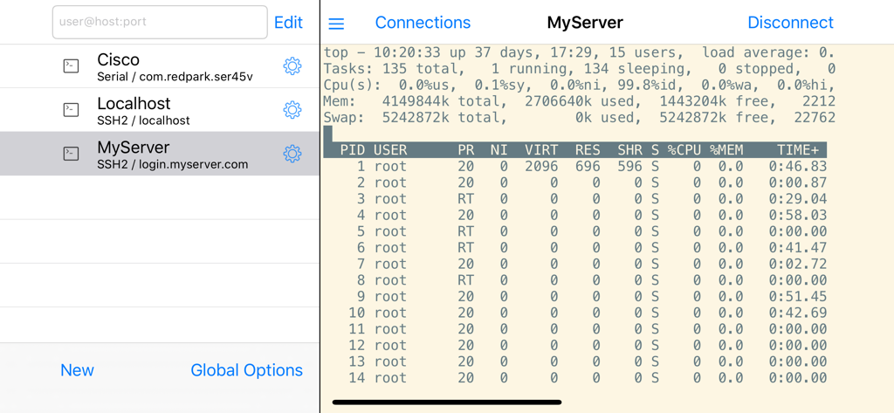Open settings gear for MyServer connection

point(292,154)
